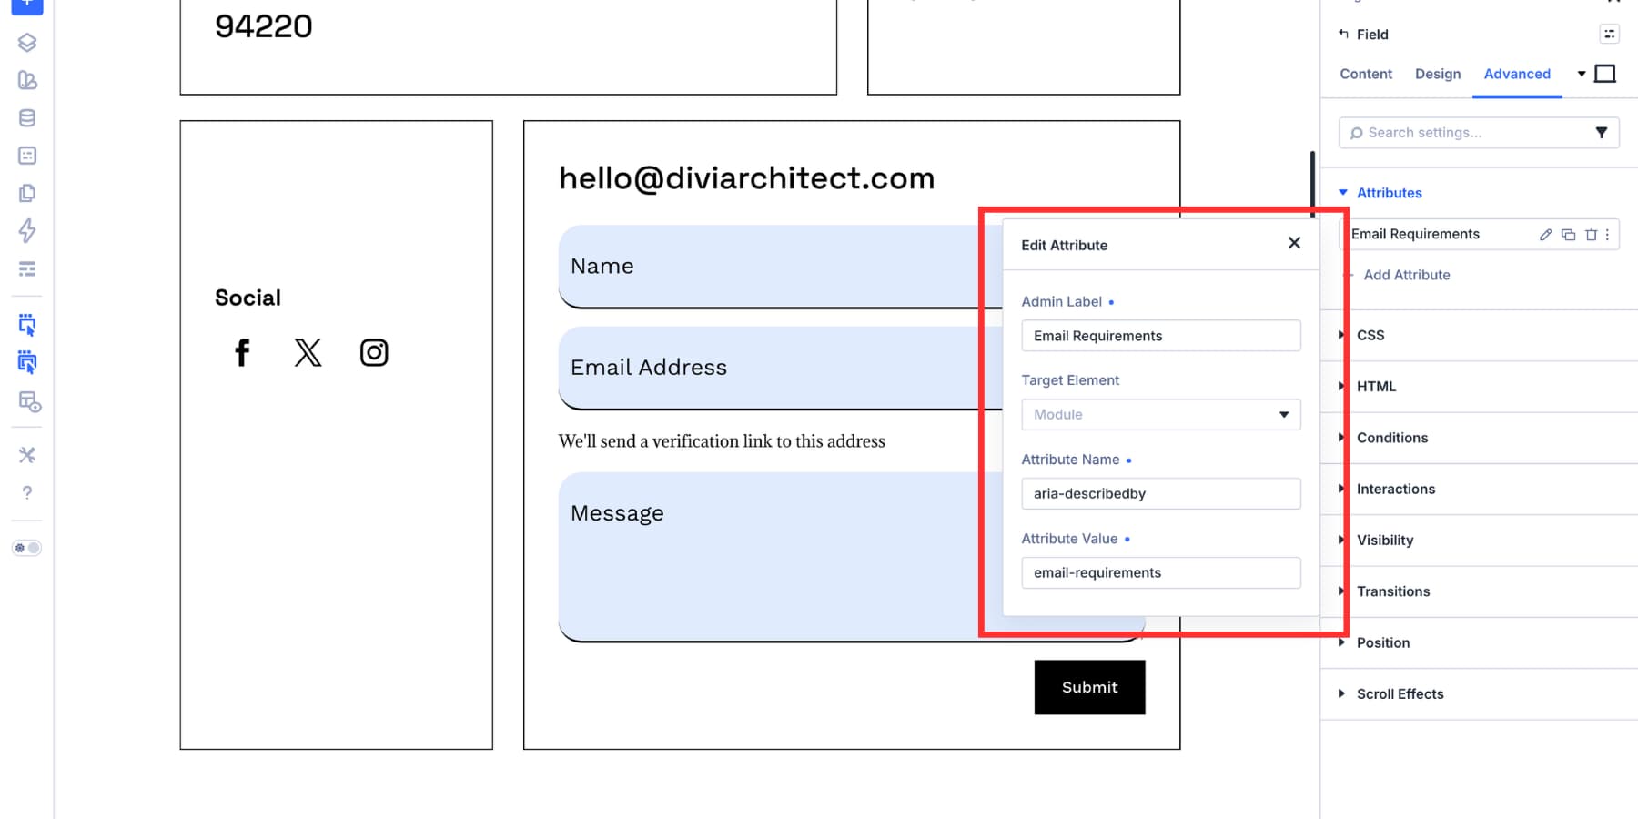Click the Facebook social icon
The width and height of the screenshot is (1638, 819).
pyautogui.click(x=242, y=352)
